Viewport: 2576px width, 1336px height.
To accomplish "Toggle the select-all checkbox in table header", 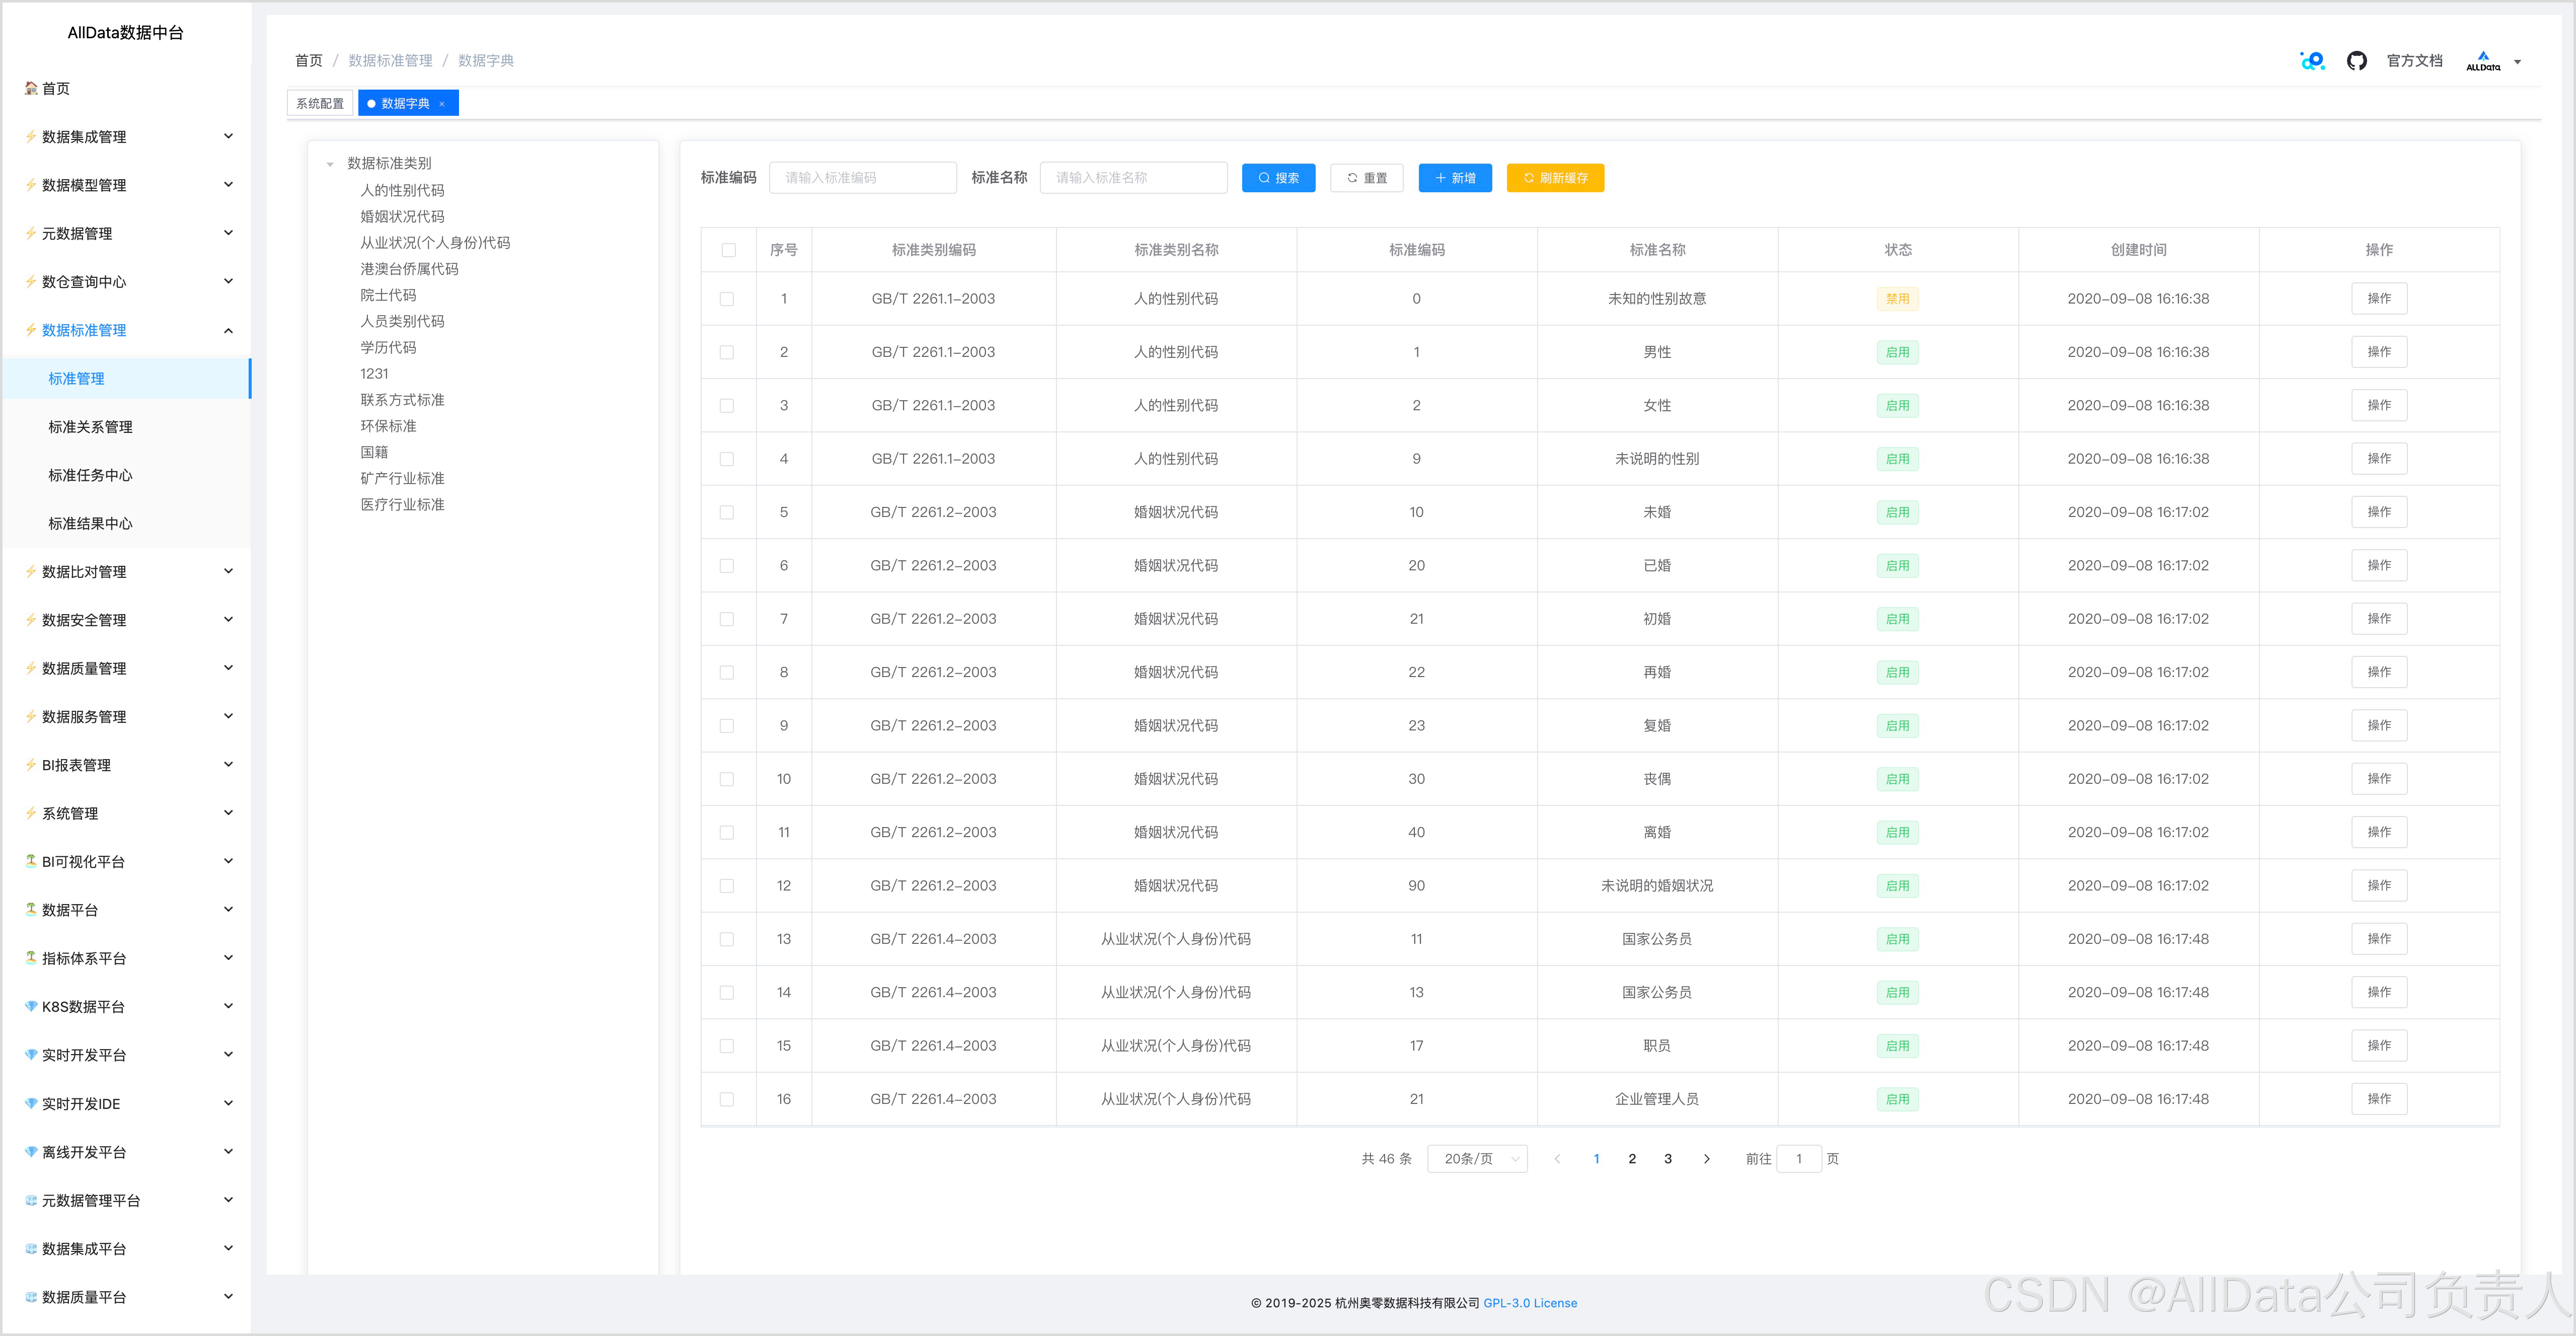I will click(x=728, y=250).
